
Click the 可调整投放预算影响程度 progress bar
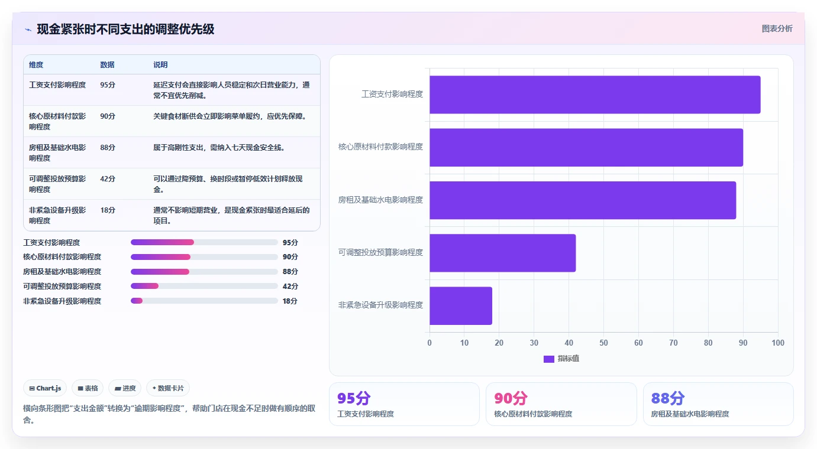(204, 286)
